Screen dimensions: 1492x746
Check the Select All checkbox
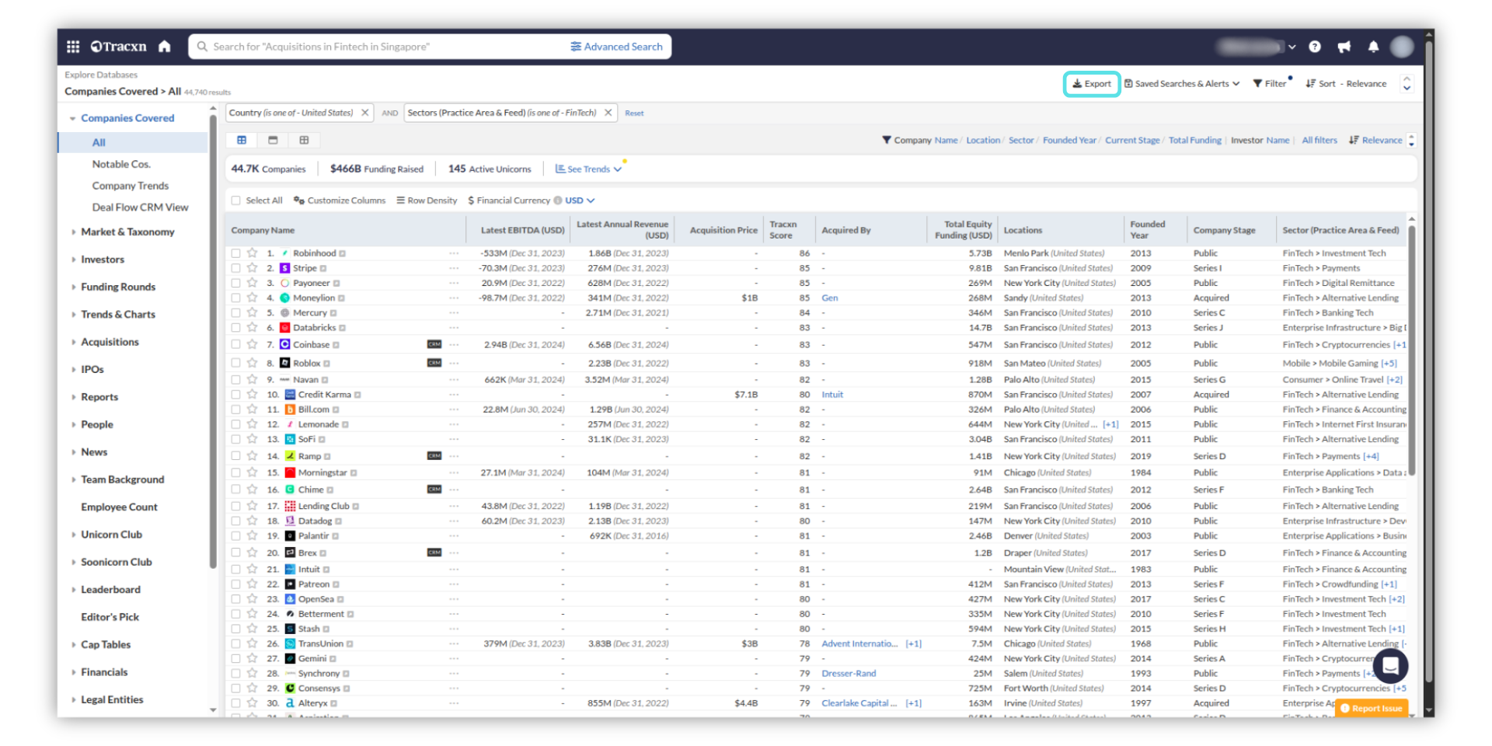pyautogui.click(x=236, y=200)
